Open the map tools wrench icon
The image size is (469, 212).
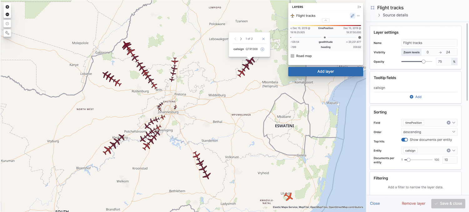(x=8, y=33)
